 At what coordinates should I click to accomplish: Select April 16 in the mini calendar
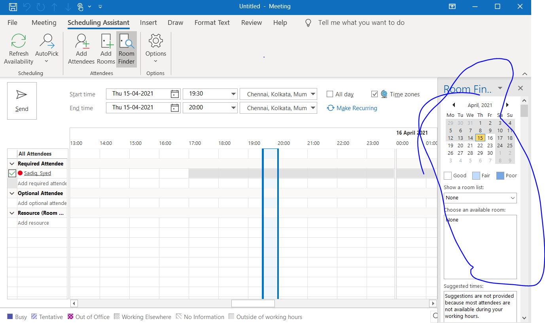490,138
